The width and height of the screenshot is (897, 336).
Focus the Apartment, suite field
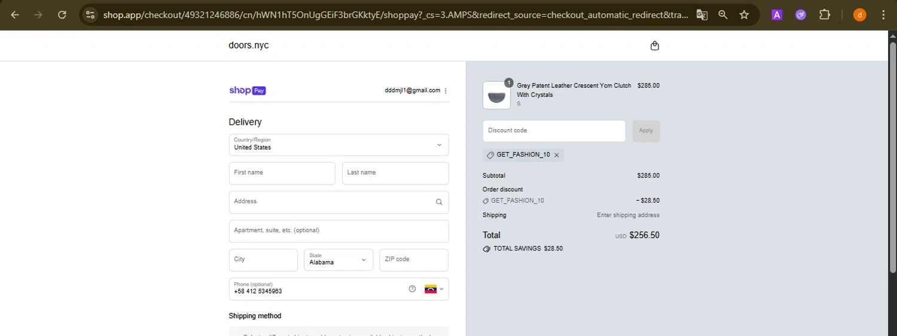tap(338, 231)
